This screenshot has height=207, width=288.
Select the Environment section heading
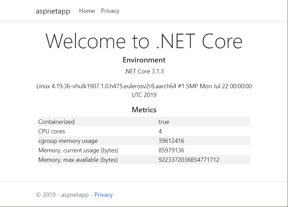pyautogui.click(x=144, y=60)
